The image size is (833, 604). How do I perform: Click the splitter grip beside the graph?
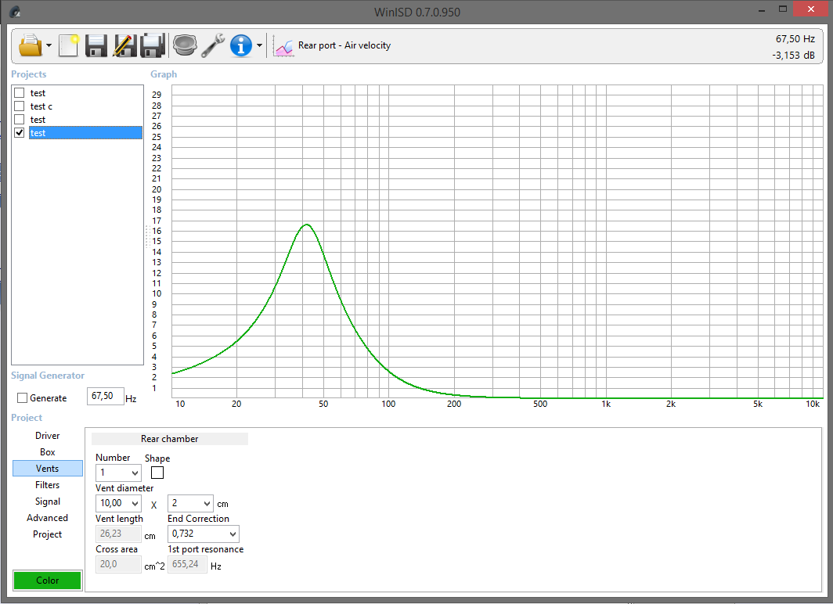(147, 237)
